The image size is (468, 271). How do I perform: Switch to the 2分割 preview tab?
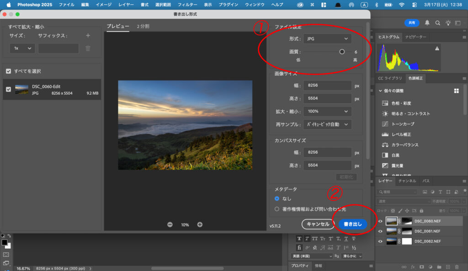143,26
